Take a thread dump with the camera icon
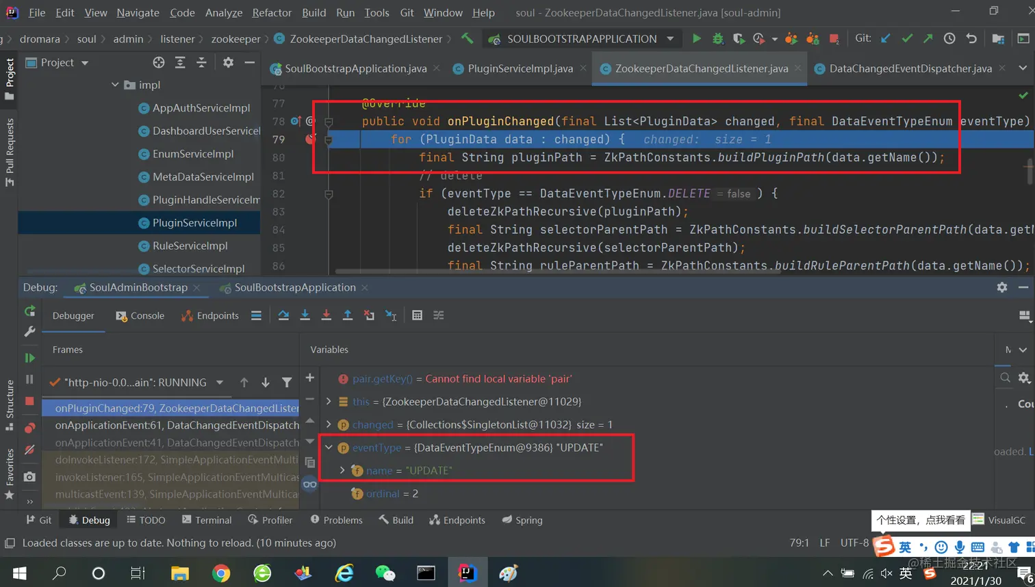The height and width of the screenshot is (587, 1035). click(x=29, y=477)
